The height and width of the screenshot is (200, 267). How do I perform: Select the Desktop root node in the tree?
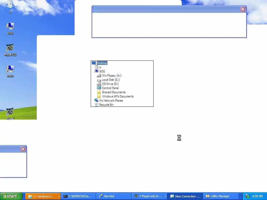102,63
